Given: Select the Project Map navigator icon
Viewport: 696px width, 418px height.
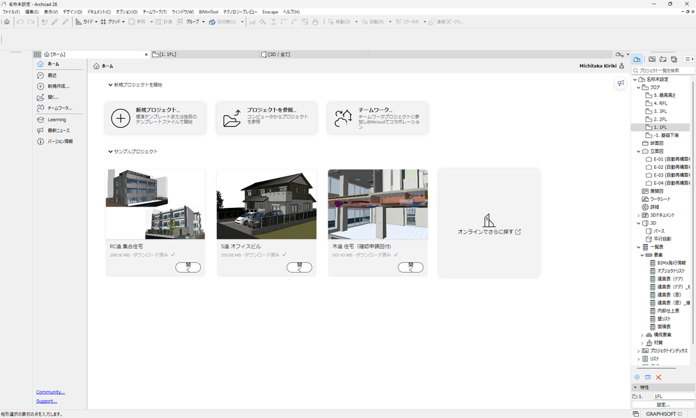Looking at the screenshot, I should click(x=637, y=59).
